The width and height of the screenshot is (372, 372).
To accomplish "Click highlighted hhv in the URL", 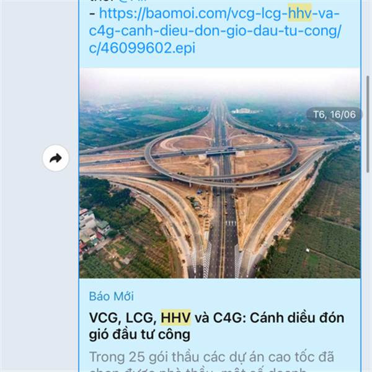I will (299, 13).
